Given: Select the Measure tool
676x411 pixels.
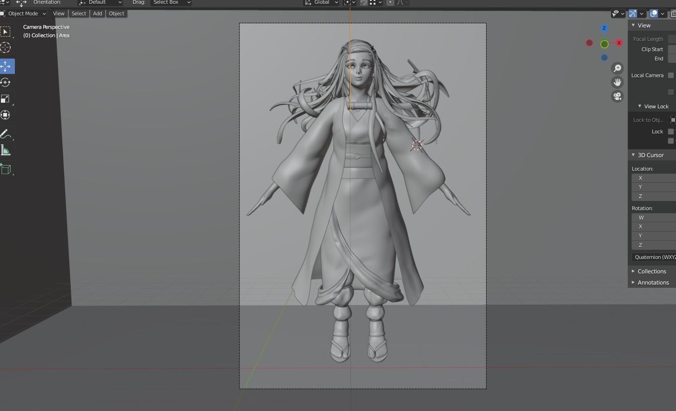Looking at the screenshot, I should (x=7, y=150).
